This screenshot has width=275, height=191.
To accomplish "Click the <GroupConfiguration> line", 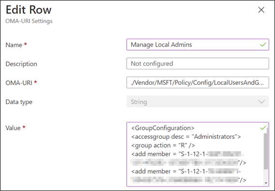I will (x=163, y=128).
